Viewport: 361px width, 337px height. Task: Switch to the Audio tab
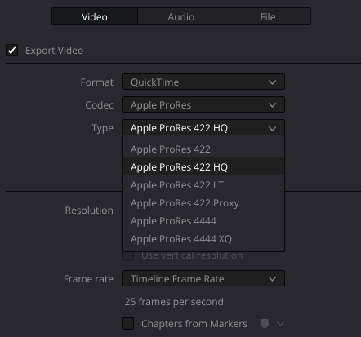coord(181,17)
